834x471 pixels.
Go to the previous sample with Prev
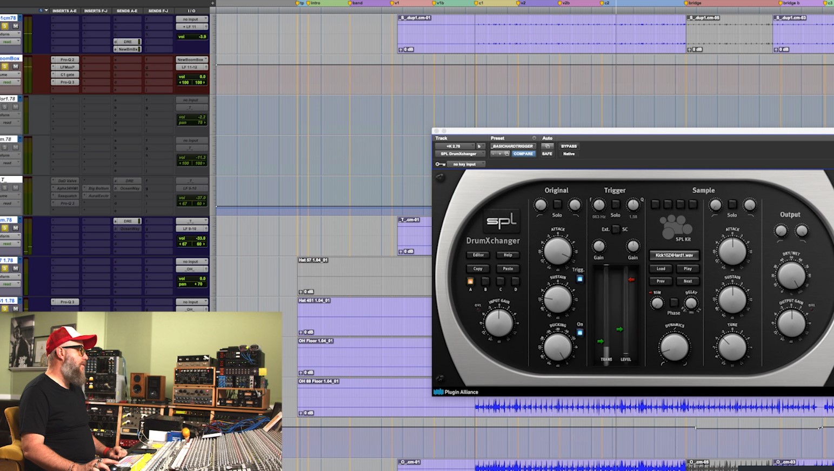click(660, 281)
